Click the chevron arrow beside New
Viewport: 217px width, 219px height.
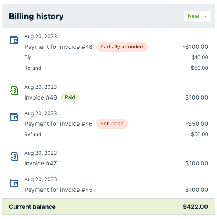205,16
